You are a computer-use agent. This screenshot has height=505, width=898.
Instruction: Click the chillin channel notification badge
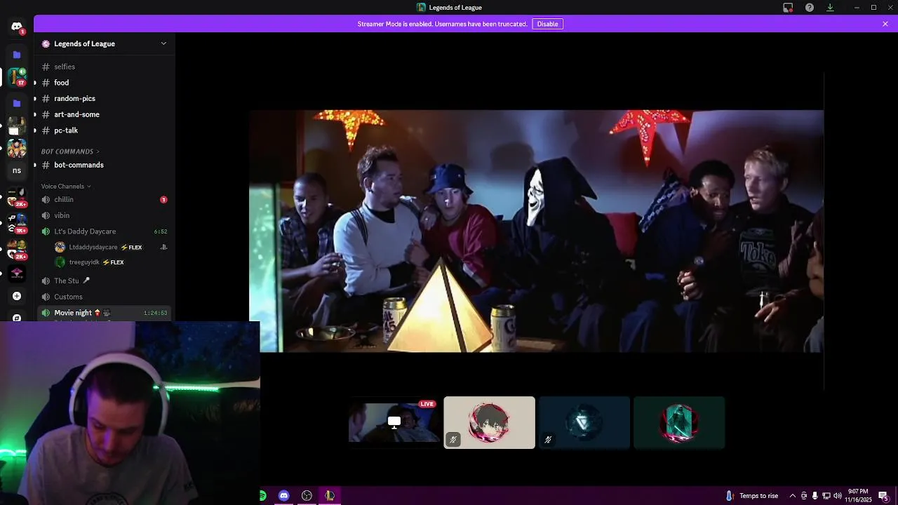163,200
